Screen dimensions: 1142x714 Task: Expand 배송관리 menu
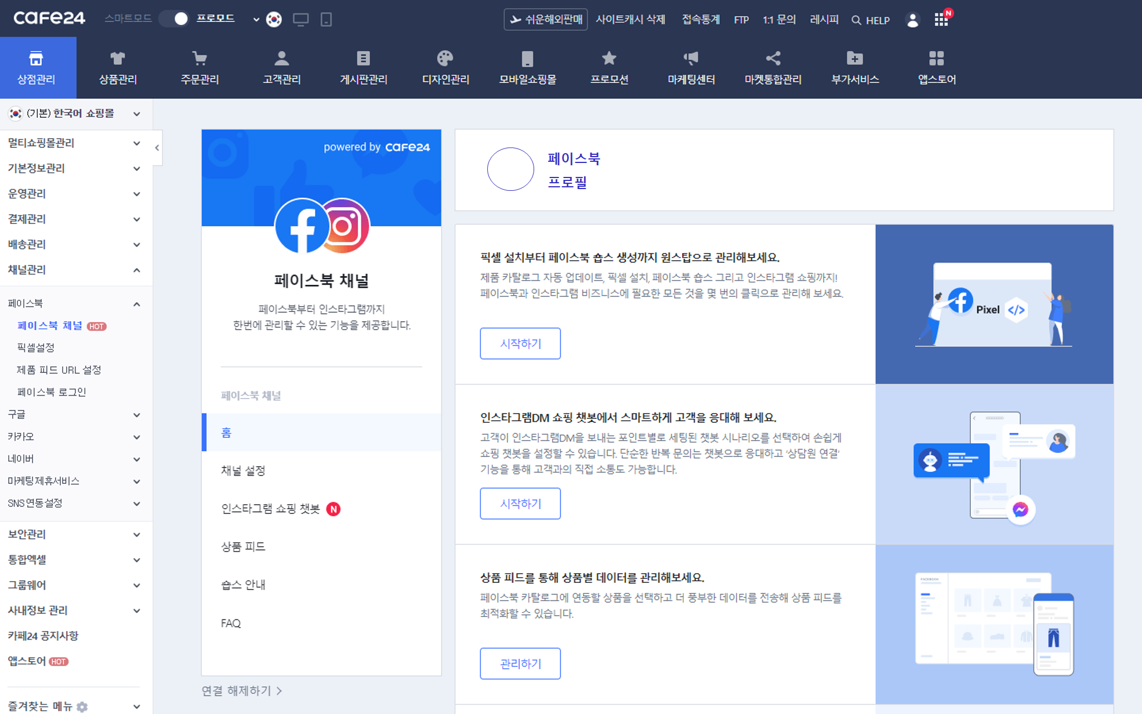click(x=75, y=244)
